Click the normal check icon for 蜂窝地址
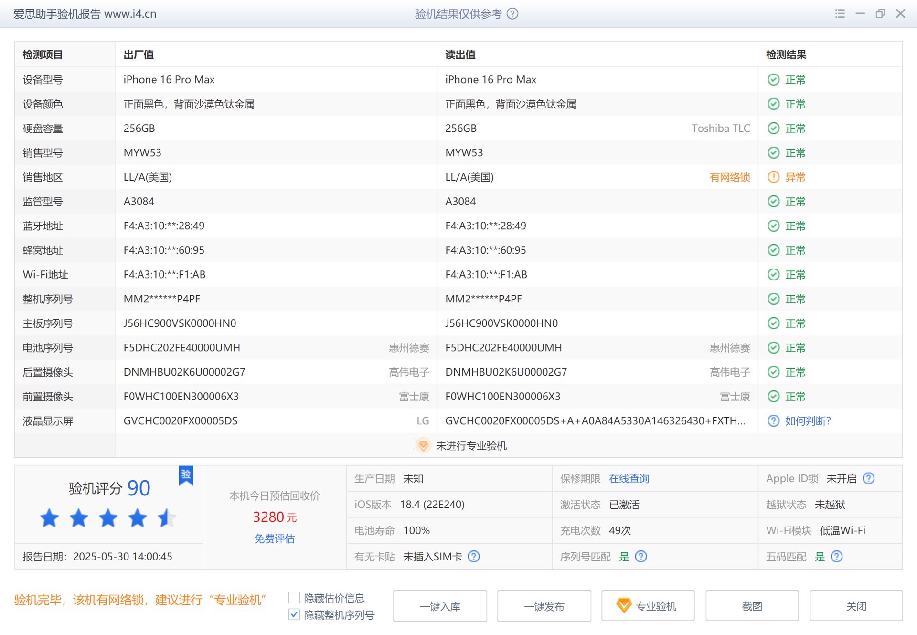917x635 pixels. coord(773,250)
